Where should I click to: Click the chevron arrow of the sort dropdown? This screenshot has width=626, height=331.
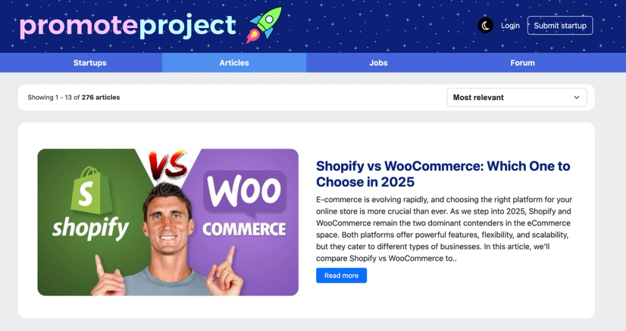(577, 98)
